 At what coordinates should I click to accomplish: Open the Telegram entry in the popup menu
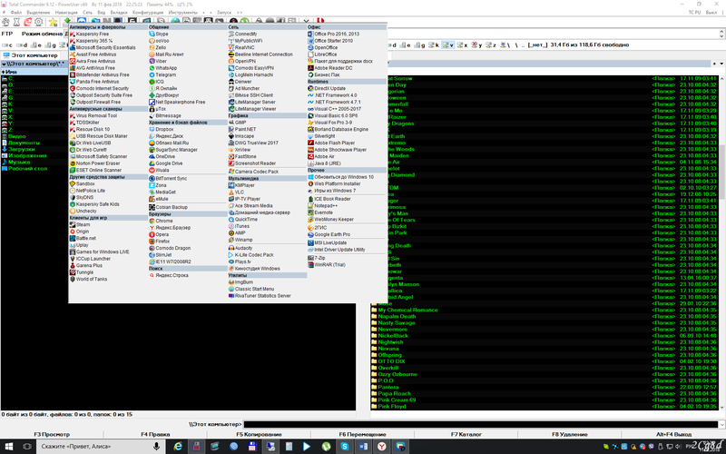click(162, 74)
